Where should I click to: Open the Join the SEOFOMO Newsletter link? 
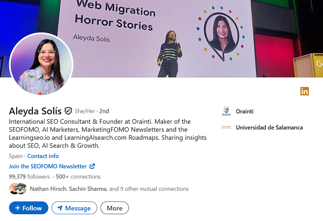48,166
